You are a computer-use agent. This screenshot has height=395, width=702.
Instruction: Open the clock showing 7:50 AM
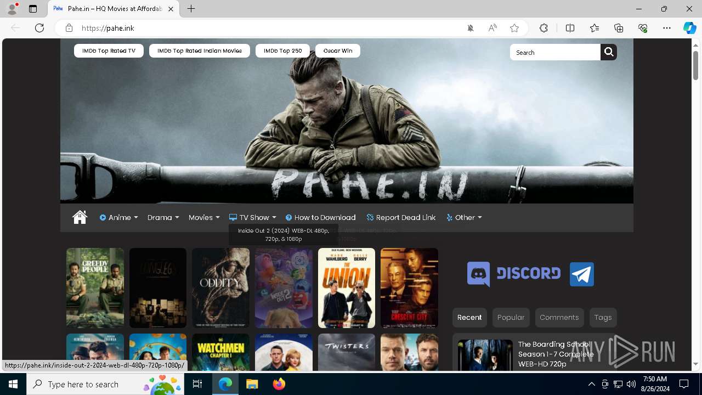[655, 384]
